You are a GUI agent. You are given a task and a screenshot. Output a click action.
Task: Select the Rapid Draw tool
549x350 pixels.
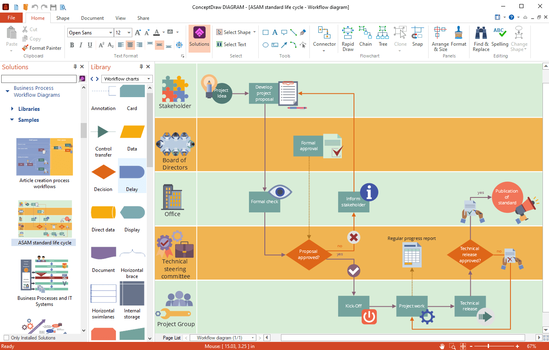coord(347,38)
